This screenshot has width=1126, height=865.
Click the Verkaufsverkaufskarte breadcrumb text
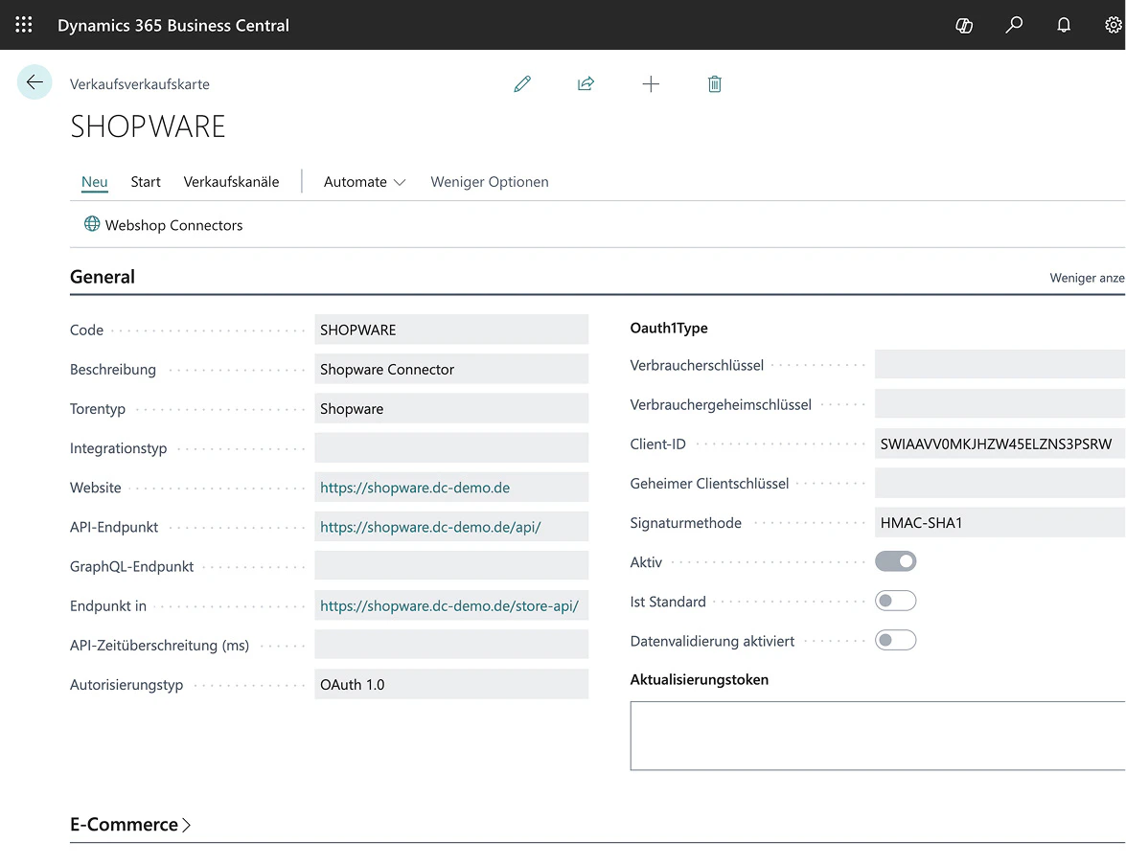point(139,84)
